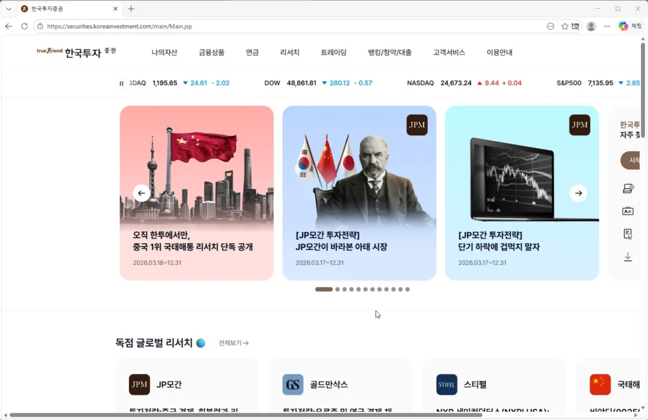The image size is (648, 420).
Task: Pause the scrolling market index ticker
Action: [x=120, y=83]
